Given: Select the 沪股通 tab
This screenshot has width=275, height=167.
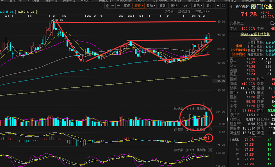Looking at the screenshot, I should click(169, 12).
